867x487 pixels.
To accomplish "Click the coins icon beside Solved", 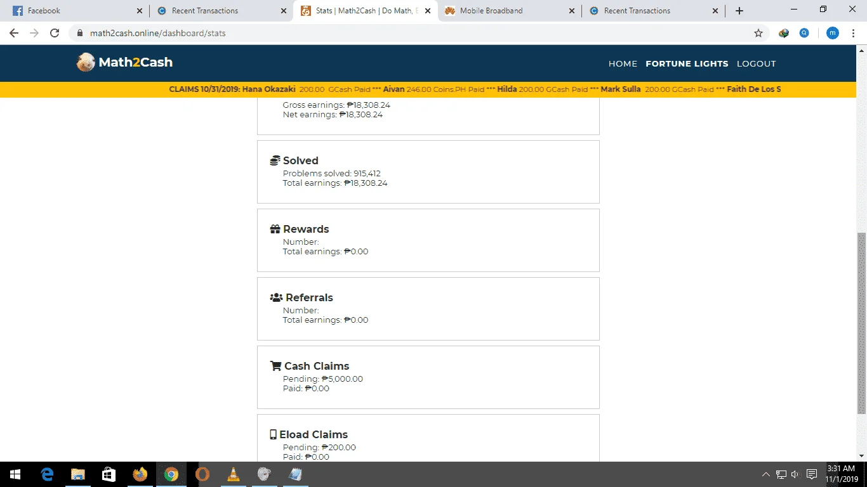I will pyautogui.click(x=275, y=160).
